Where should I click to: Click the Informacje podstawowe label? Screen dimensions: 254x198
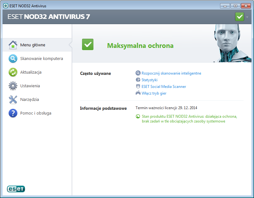(x=103, y=109)
